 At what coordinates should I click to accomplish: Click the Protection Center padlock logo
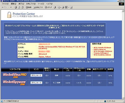click(x=9, y=15)
